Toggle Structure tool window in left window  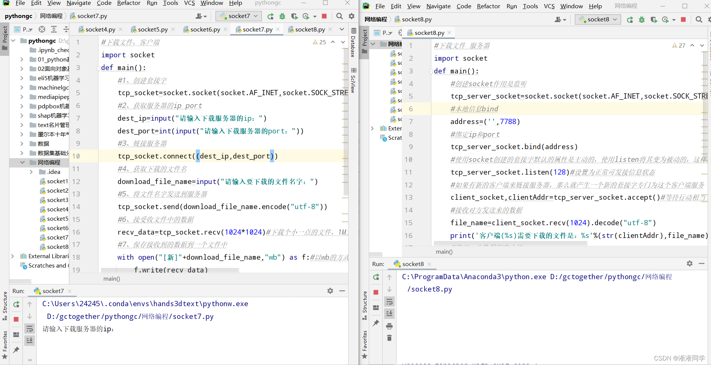point(5,306)
